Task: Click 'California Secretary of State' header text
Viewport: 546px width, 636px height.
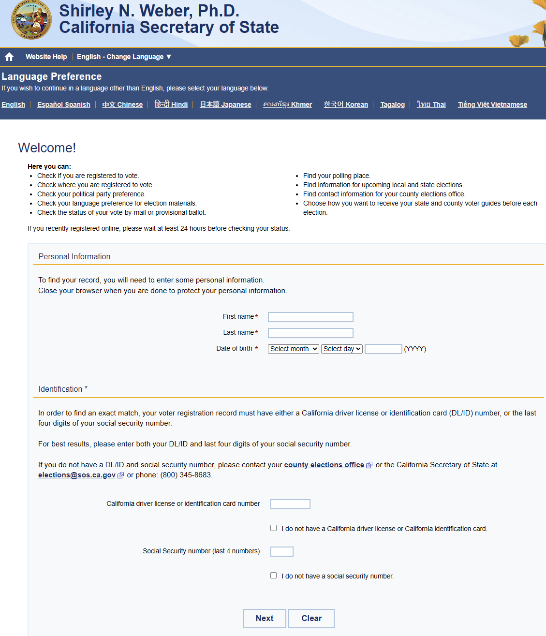Action: [169, 28]
